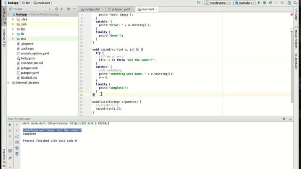Close the pubspec.yaml editor tab
This screenshot has height=169, width=301.
coord(132,9)
